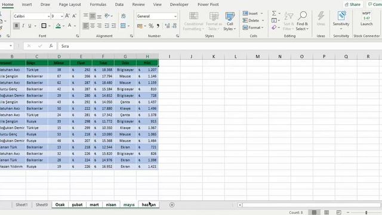This screenshot has width=382, height=215.
Task: Open Cell Styles gallery
Action: pyautogui.click(x=230, y=21)
